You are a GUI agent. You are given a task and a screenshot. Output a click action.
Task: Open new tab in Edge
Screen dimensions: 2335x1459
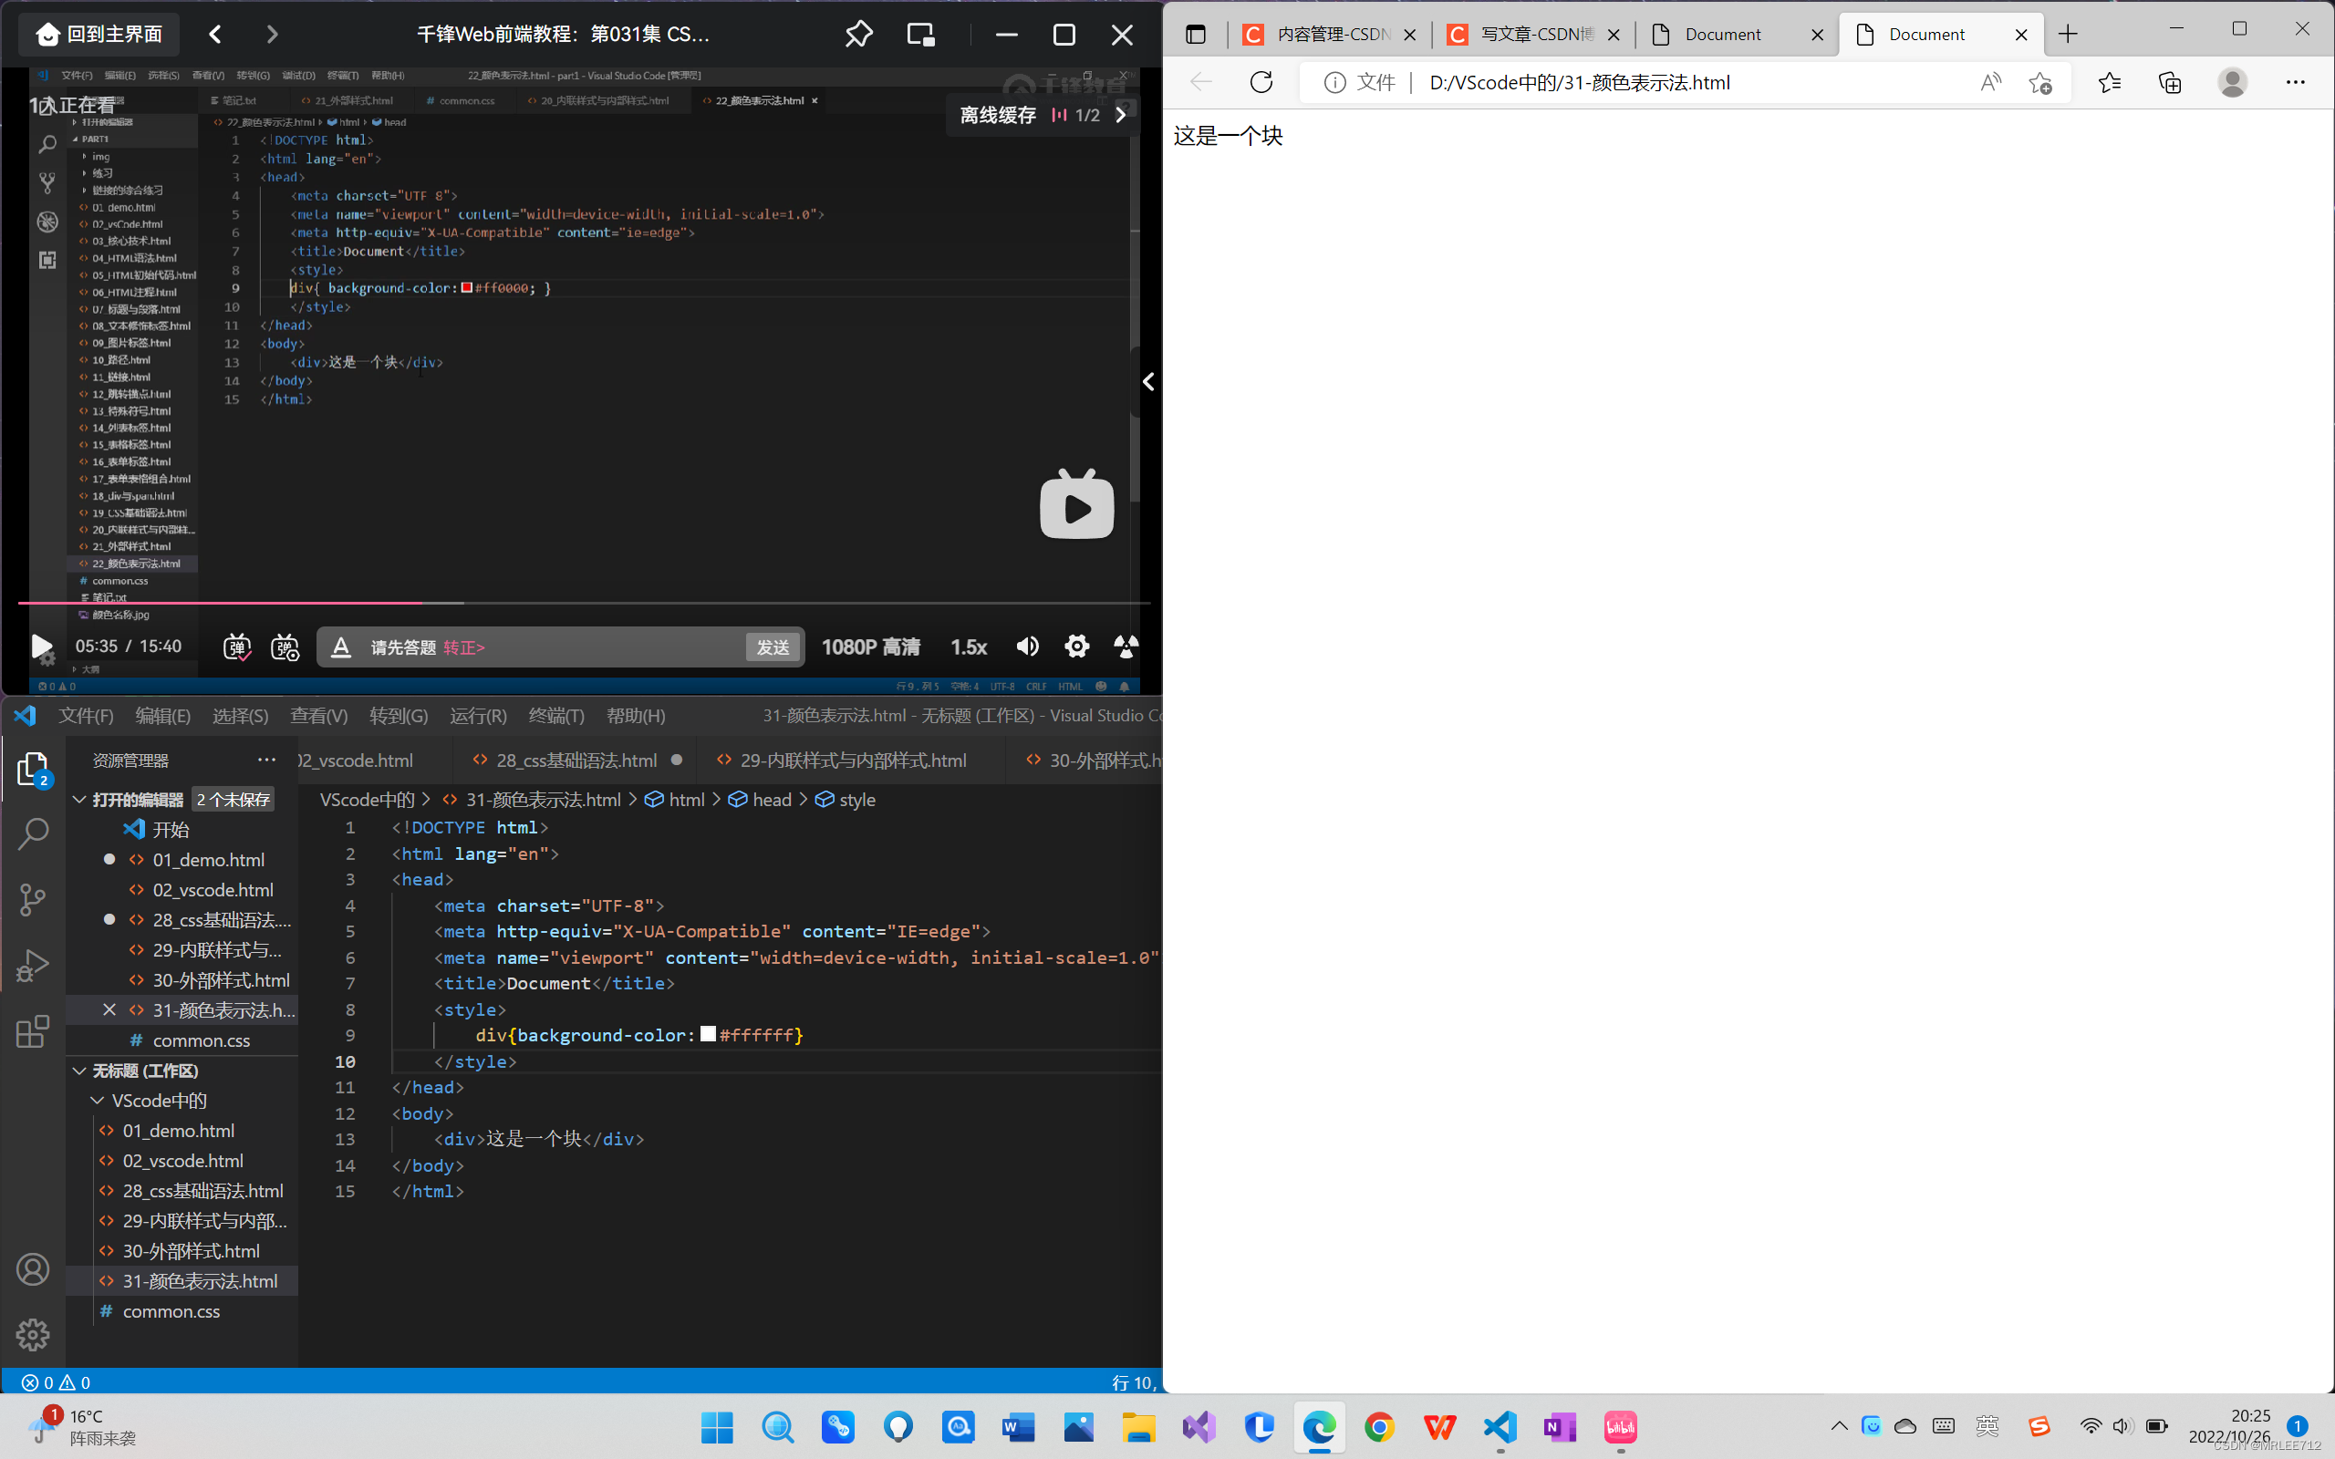coord(2068,35)
